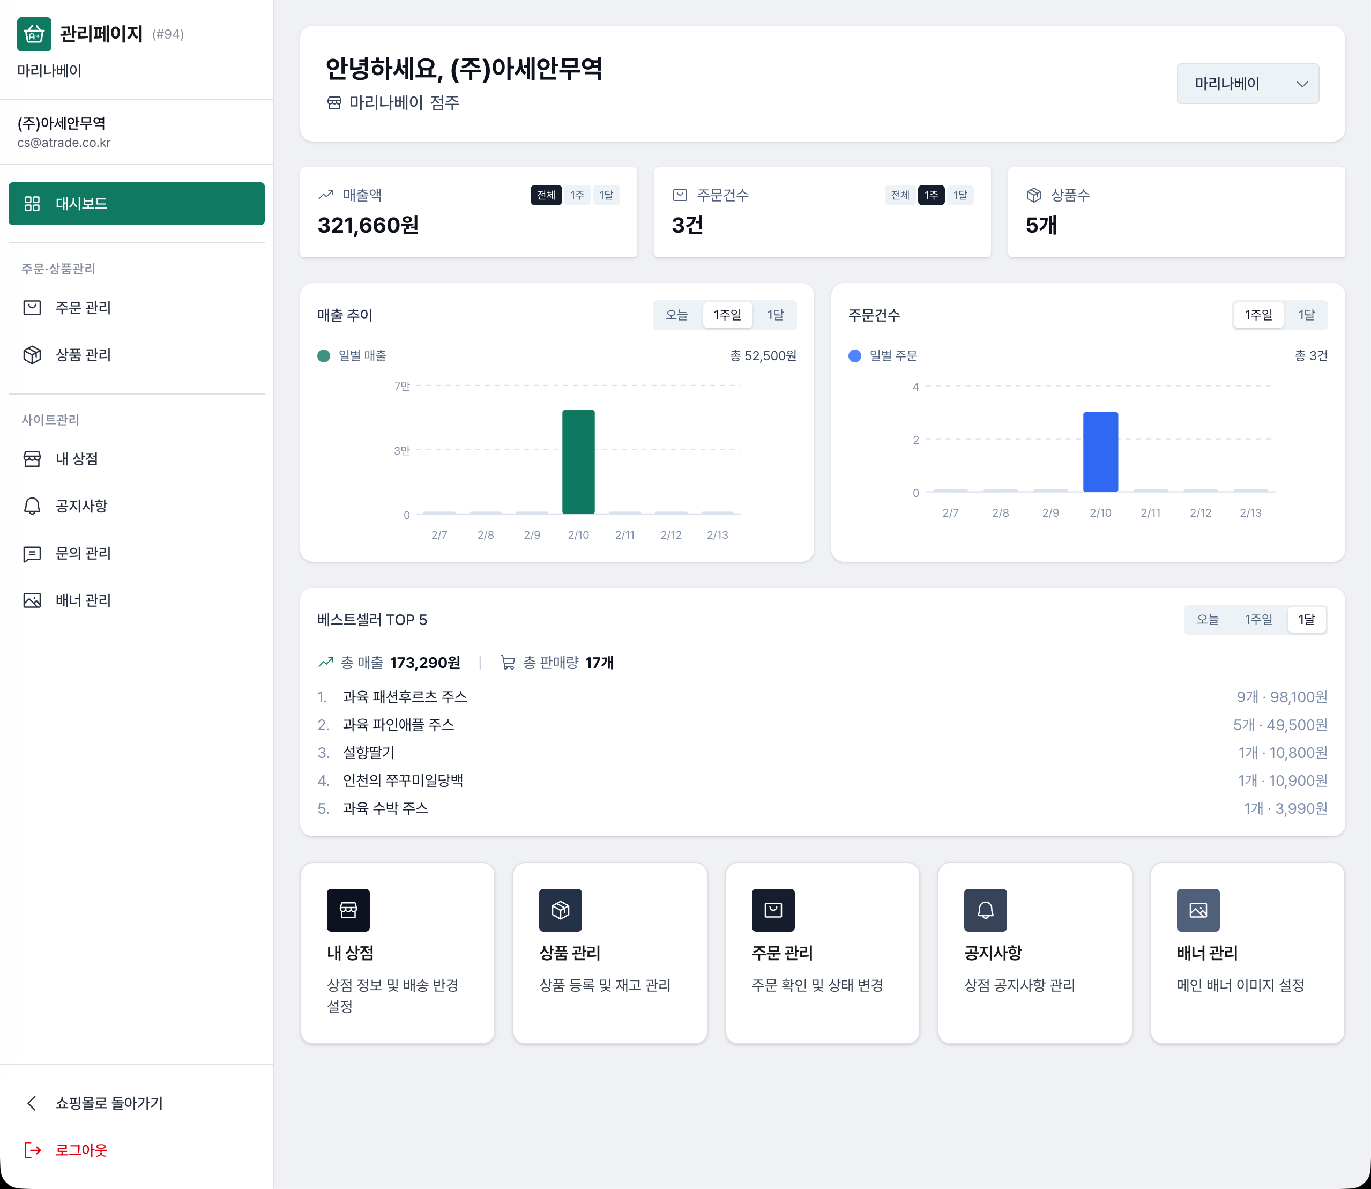Select 전체 period for 매출액
The image size is (1371, 1189).
point(546,195)
